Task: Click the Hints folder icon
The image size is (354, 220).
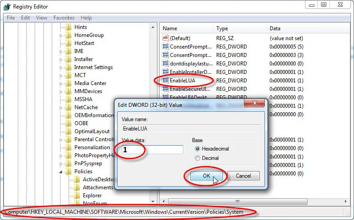Action: [x=68, y=27]
